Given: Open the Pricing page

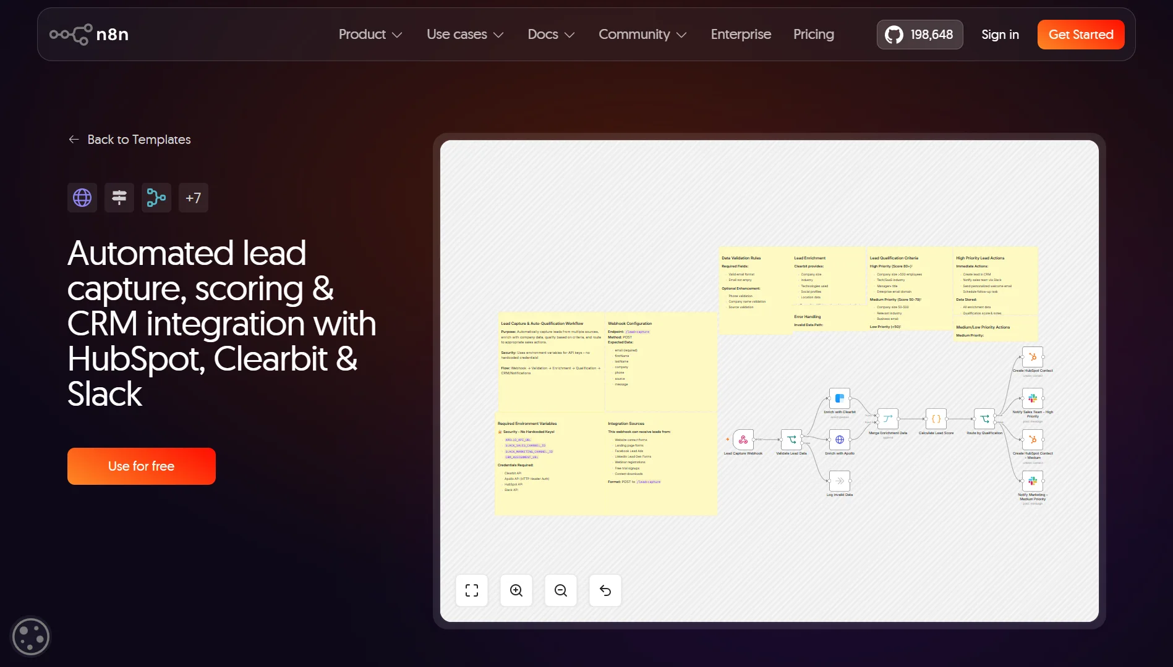Looking at the screenshot, I should pos(814,35).
